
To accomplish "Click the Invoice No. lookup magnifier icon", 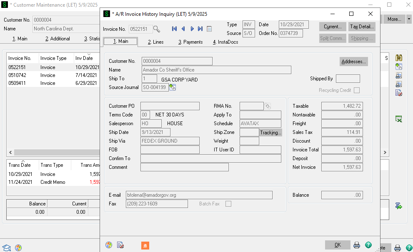I will (156, 29).
